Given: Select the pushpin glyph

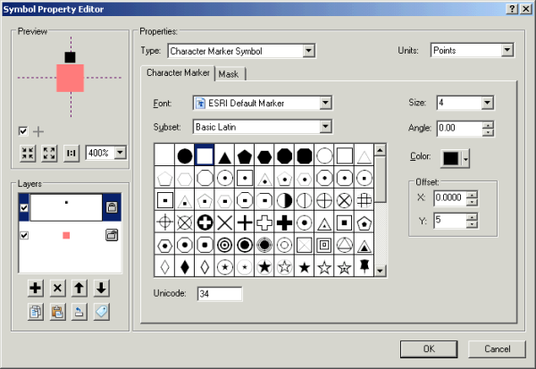Looking at the screenshot, I should 364,266.
